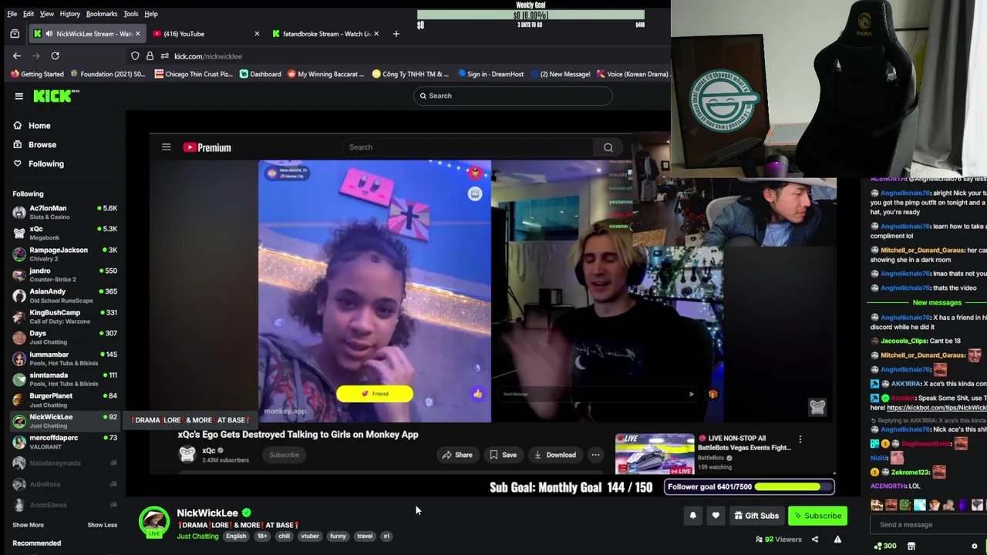Open the My Winning Baccarat bookmark

point(326,74)
